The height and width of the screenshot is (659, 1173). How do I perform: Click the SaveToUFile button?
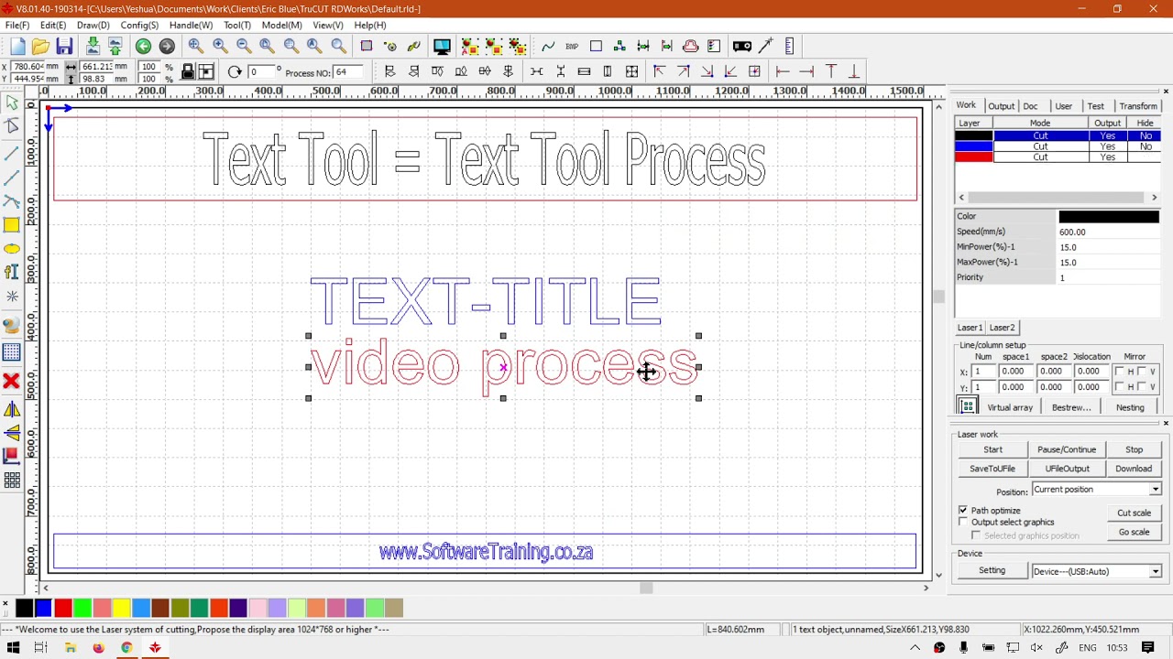(x=992, y=469)
